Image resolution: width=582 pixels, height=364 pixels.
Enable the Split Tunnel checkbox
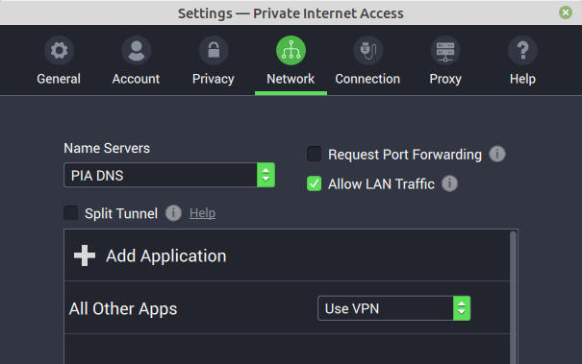click(70, 213)
